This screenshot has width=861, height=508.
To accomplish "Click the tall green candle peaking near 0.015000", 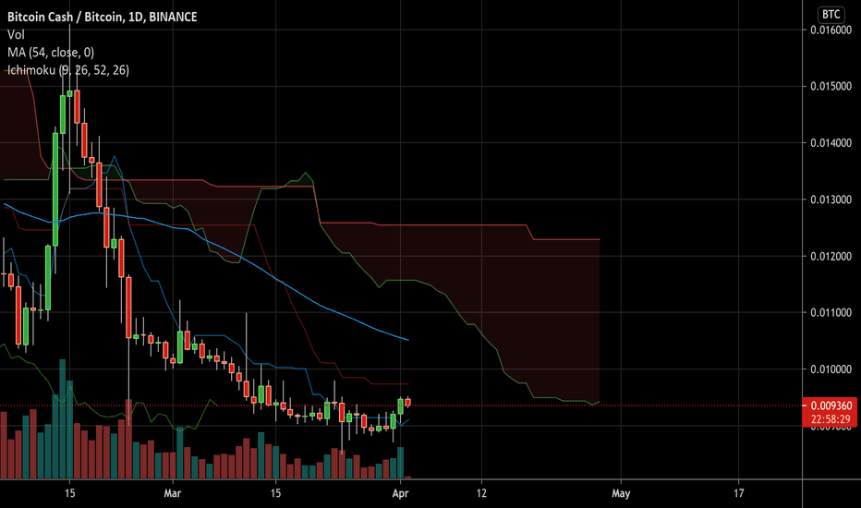I will [x=63, y=115].
